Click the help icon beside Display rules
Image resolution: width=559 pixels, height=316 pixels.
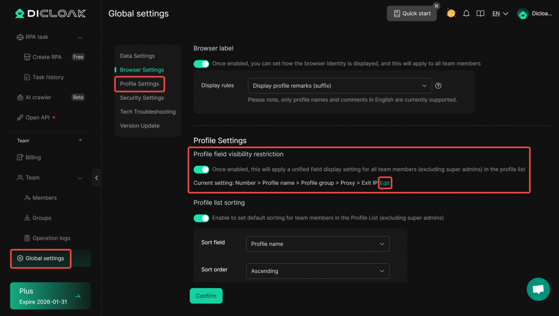coord(438,86)
